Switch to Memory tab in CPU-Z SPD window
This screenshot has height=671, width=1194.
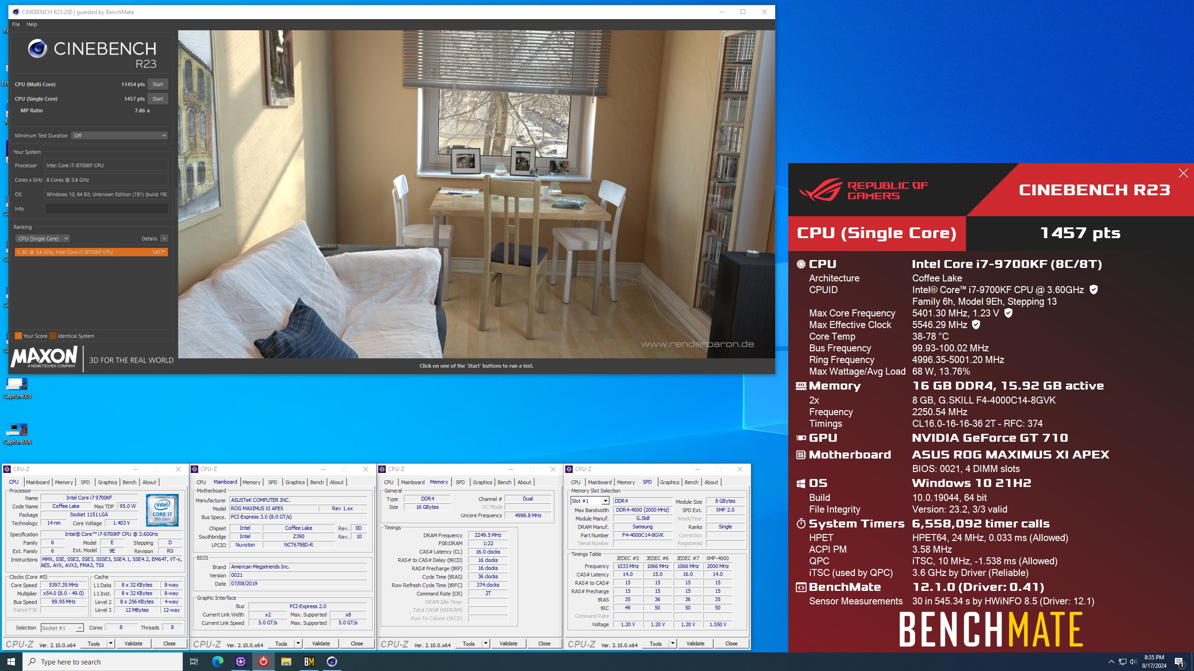[626, 482]
